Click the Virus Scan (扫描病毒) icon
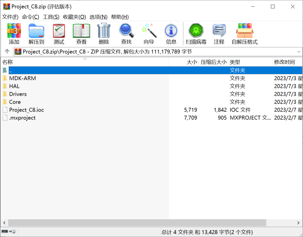Screen dimensions: 303x237 click(x=196, y=30)
